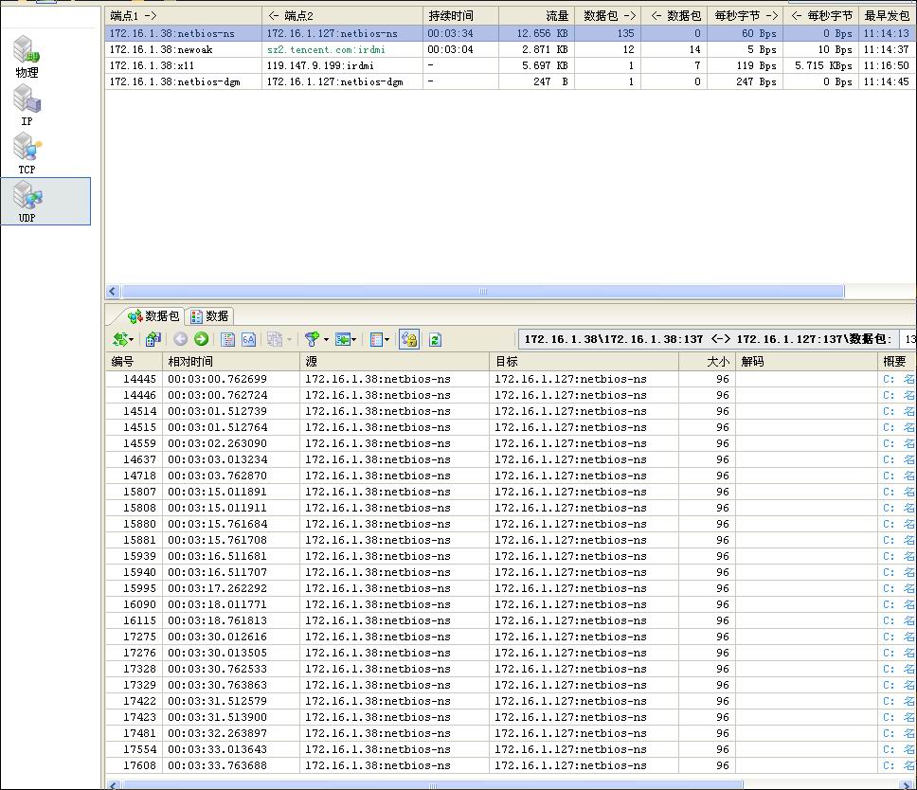Click the UDP conversation view icon

(x=27, y=201)
